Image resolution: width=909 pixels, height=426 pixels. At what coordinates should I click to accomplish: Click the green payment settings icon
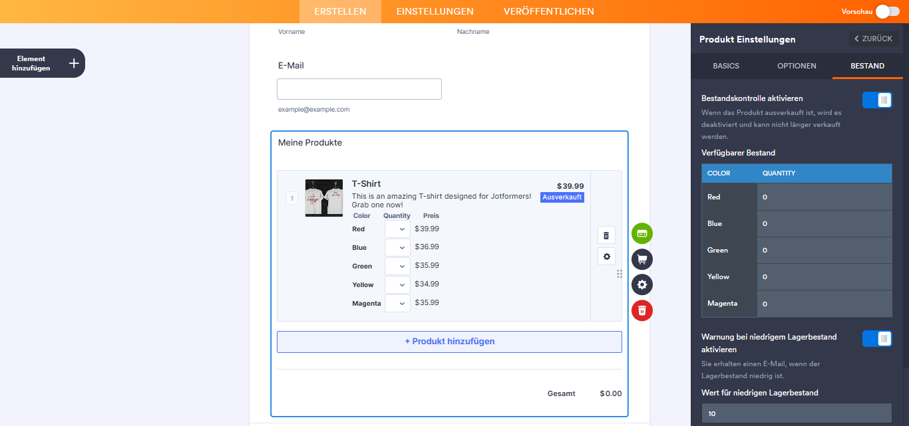[642, 233]
